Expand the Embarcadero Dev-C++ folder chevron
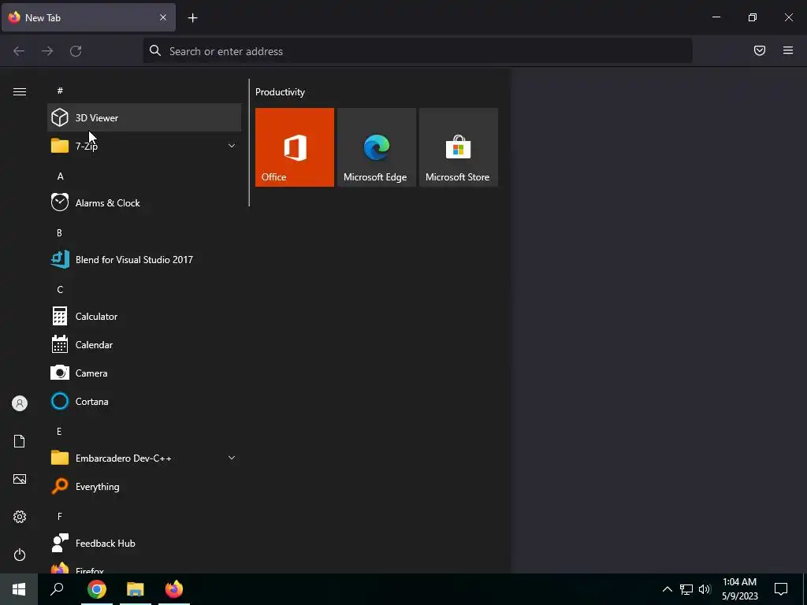The image size is (807, 605). coord(232,458)
